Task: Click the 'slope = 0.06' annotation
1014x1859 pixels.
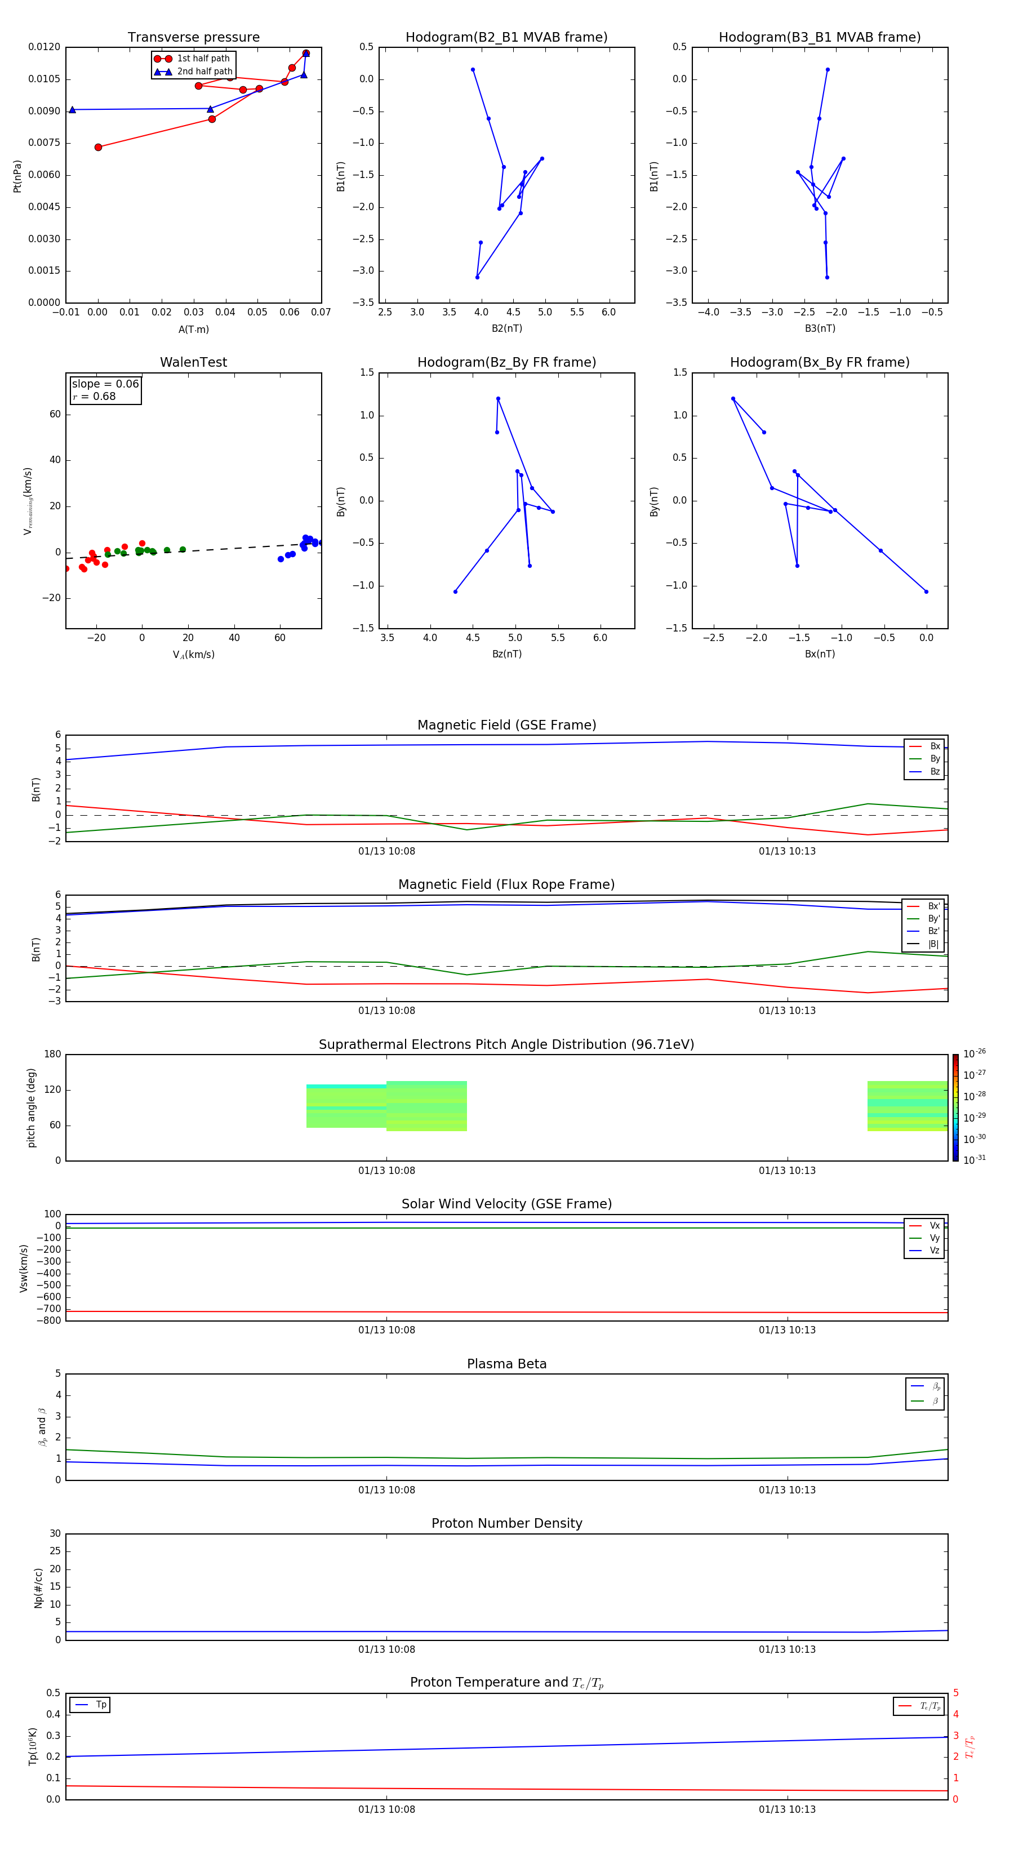Action: 105,384
